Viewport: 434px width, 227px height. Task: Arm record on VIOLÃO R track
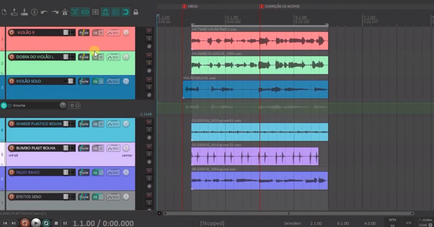tap(11, 32)
